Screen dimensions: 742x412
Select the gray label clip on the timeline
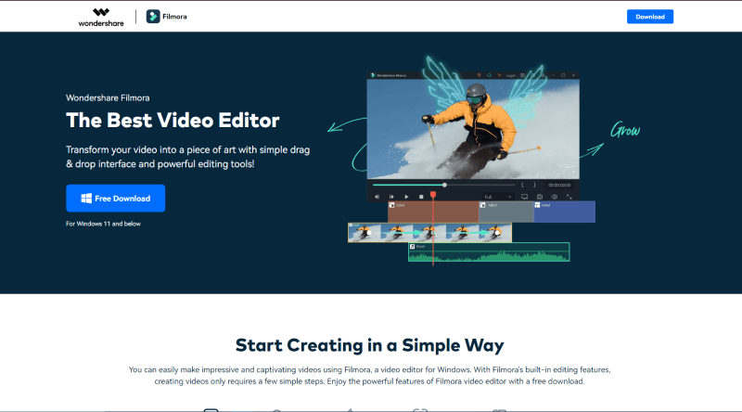(506, 212)
